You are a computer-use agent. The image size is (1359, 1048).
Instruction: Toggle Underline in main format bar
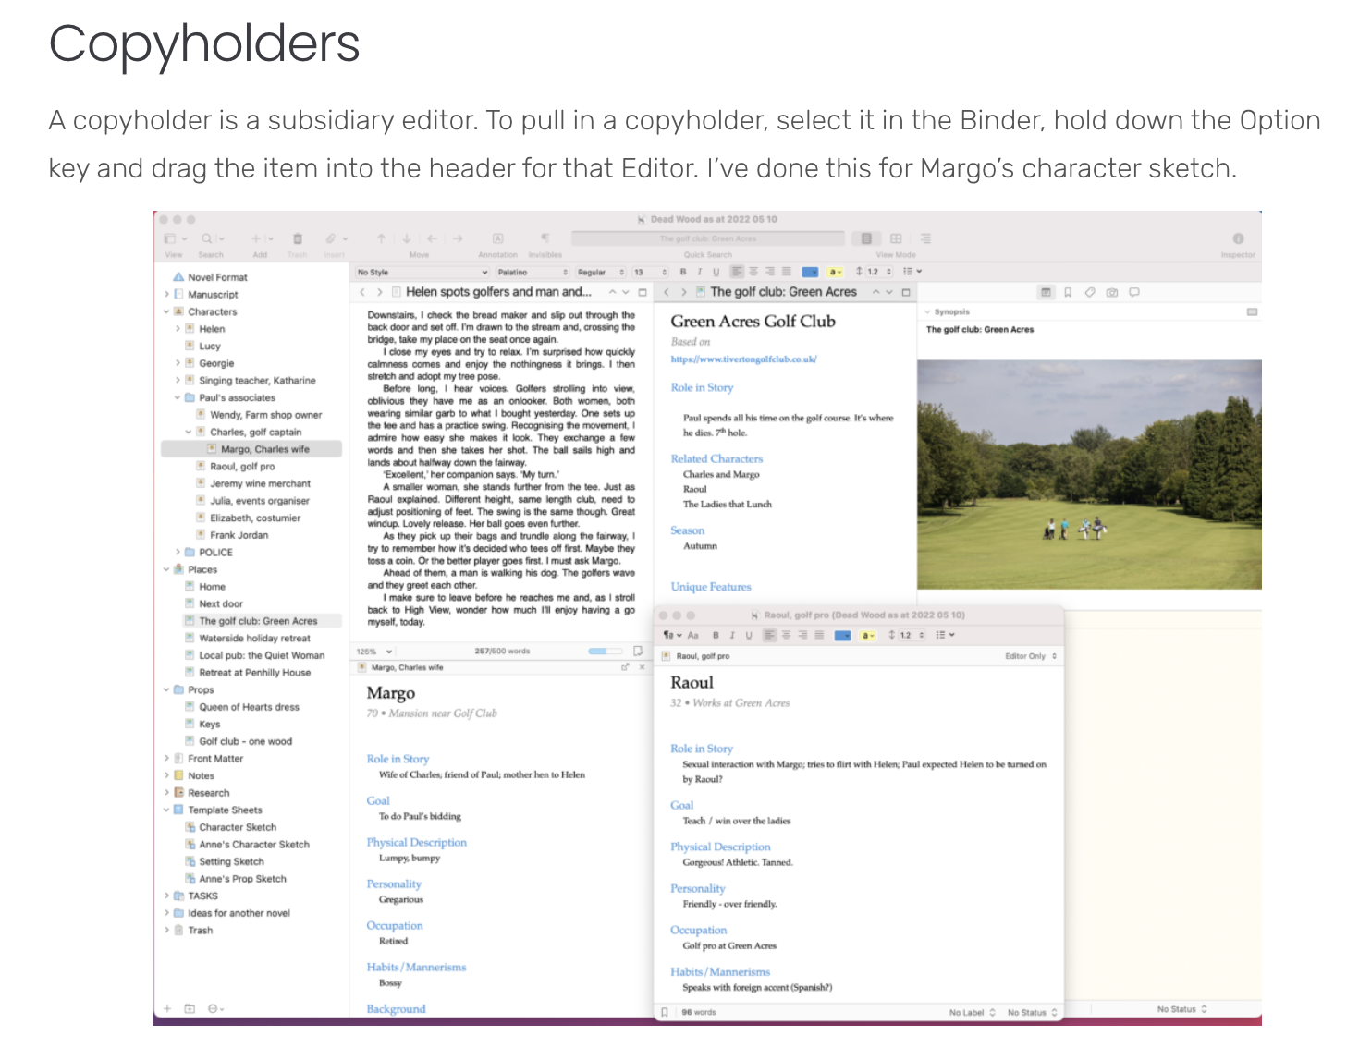tap(716, 272)
